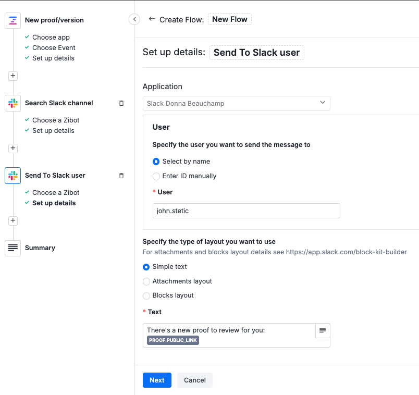
Task: Click the New proof/version trigger icon
Action: (x=13, y=20)
